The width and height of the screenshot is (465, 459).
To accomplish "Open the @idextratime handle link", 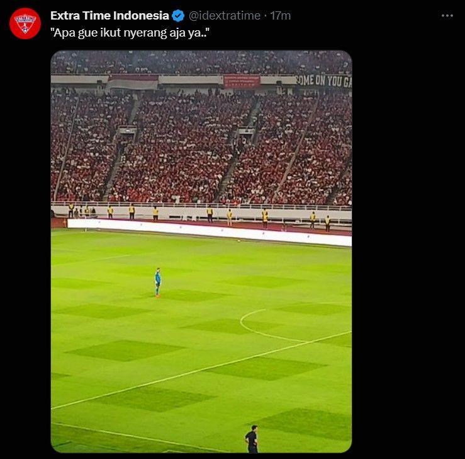I will coord(225,16).
